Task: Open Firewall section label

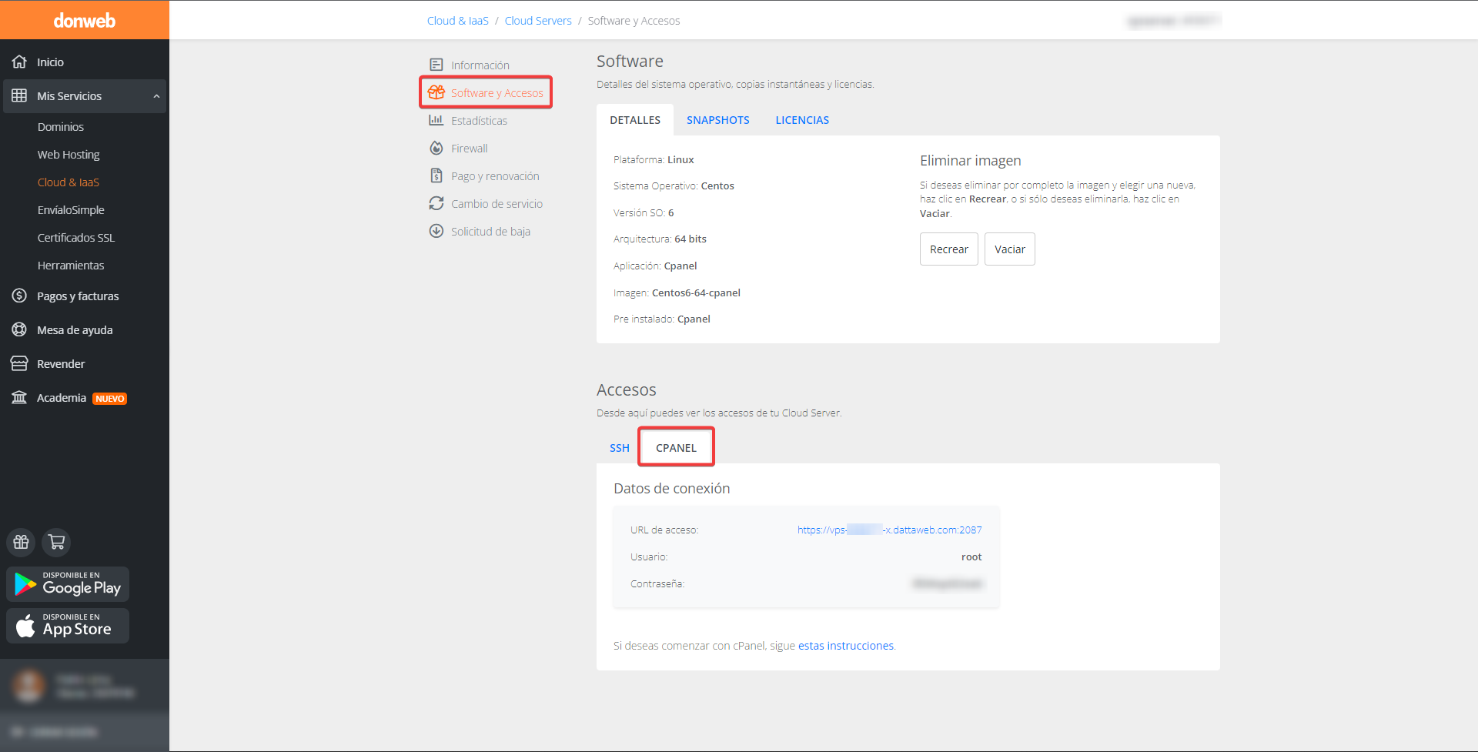Action: (x=470, y=149)
